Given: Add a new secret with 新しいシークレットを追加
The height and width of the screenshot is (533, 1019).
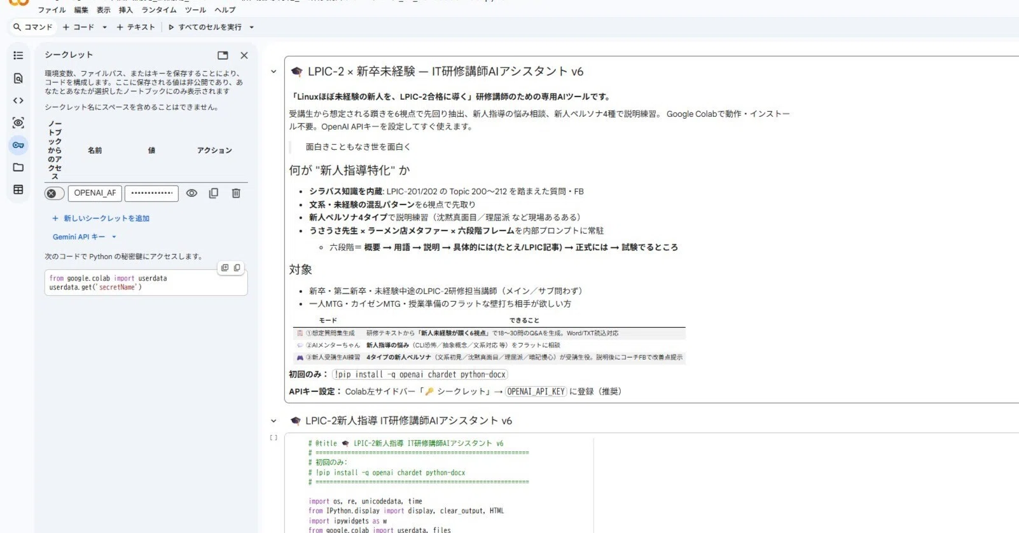Looking at the screenshot, I should 101,219.
